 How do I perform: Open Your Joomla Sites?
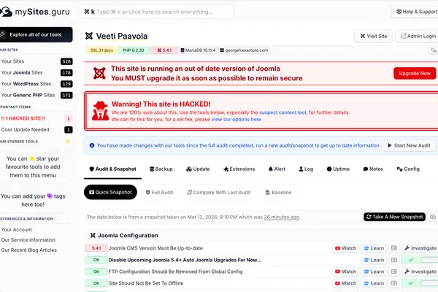pyautogui.click(x=36, y=73)
